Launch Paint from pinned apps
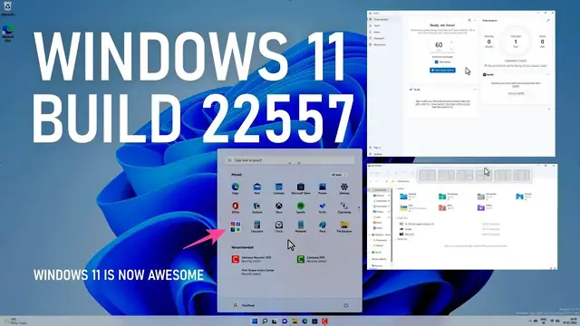Image resolution: width=580 pixels, height=326 pixels. (323, 226)
